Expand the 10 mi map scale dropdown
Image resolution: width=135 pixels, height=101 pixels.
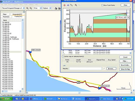coord(38,8)
